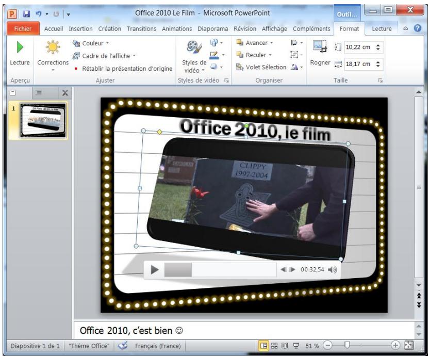
Task: Click Reculer to send backward
Action: point(251,55)
